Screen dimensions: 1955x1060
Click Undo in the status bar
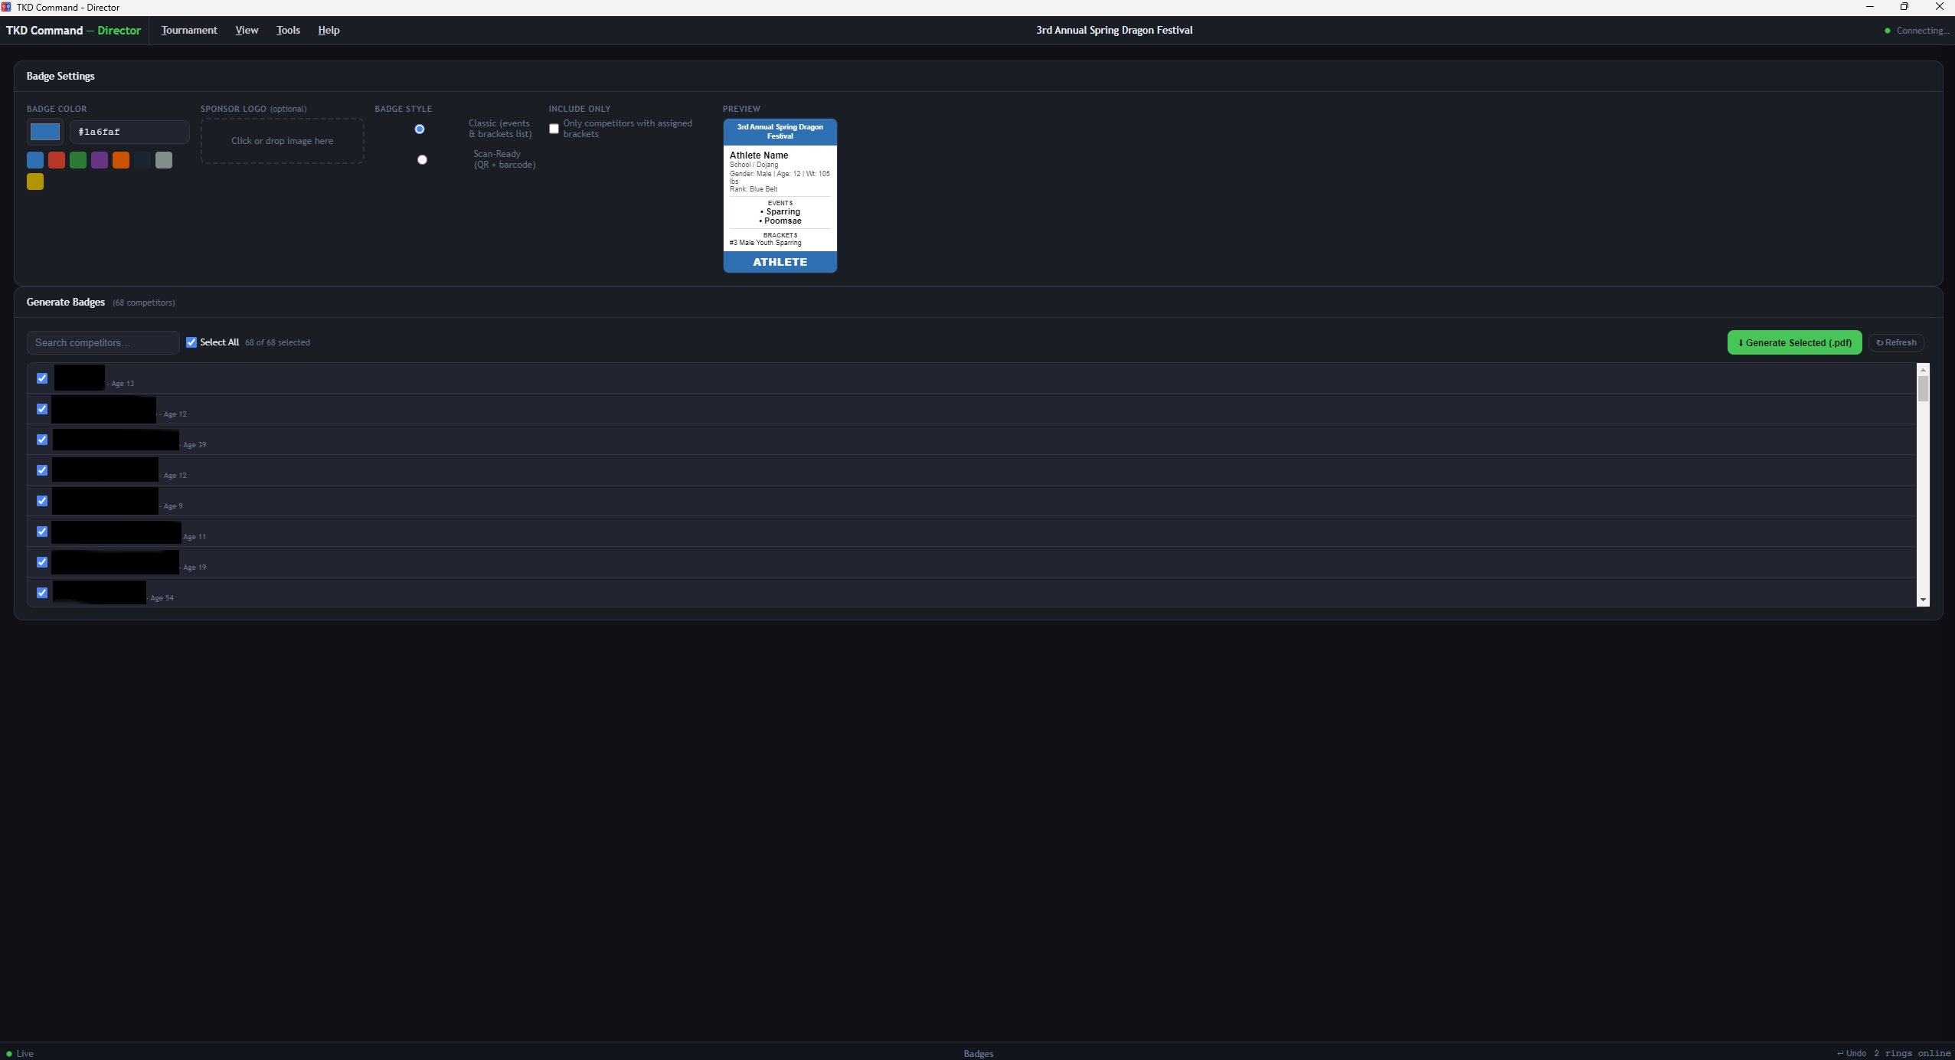(1851, 1053)
